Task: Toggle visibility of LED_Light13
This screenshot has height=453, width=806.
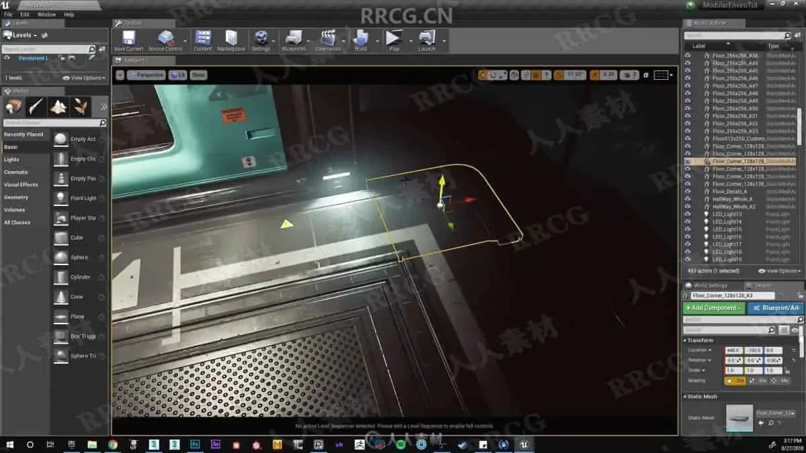Action: 687,214
